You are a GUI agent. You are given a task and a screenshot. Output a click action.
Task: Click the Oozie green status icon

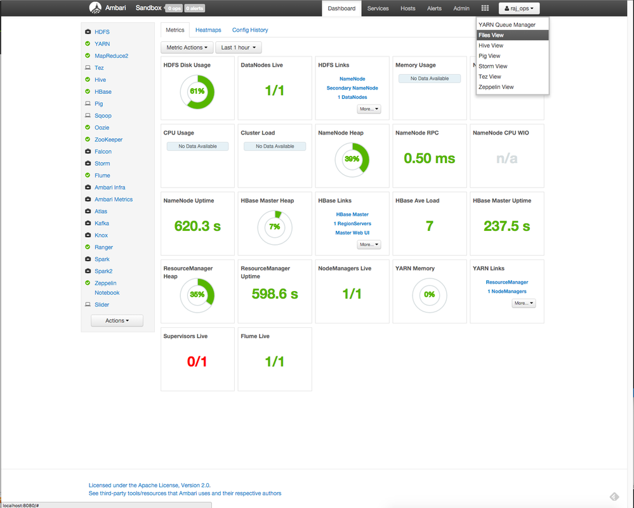(x=88, y=127)
